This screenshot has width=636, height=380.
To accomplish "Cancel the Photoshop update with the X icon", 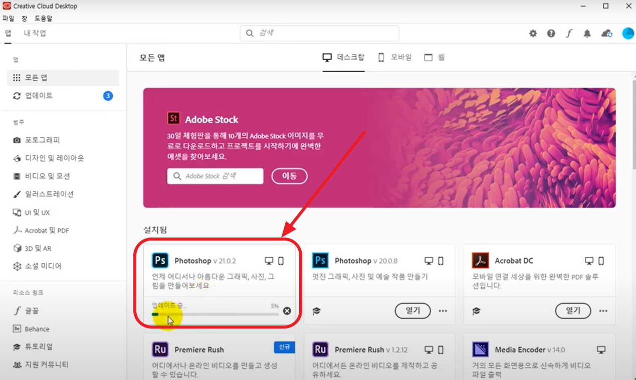I will tap(287, 311).
